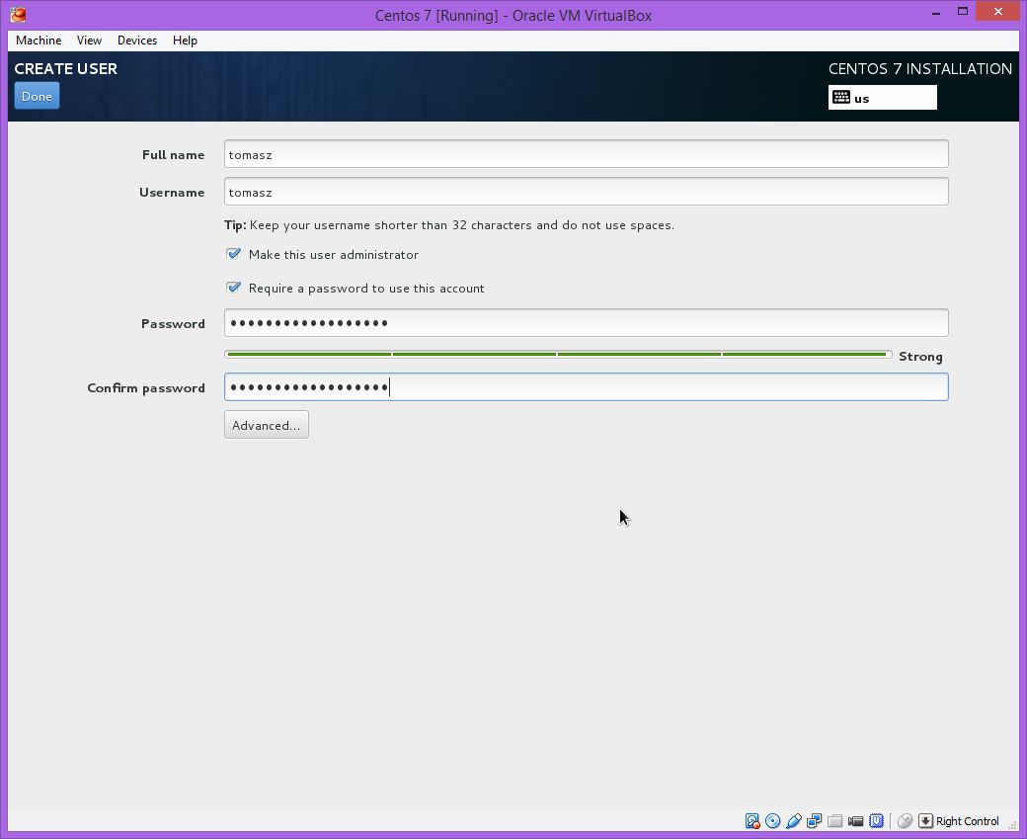Open the Machine menu

tap(39, 40)
